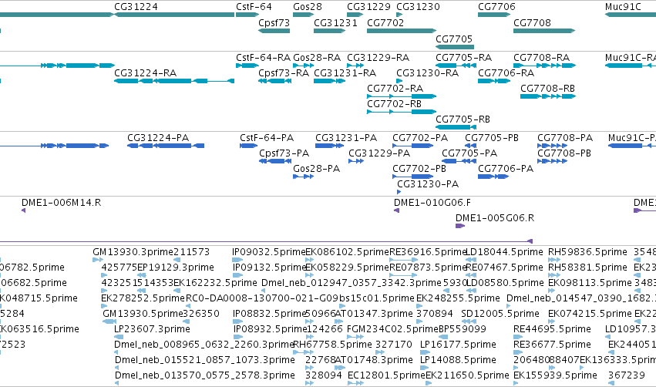Click the Cpsf73-PA protein label

(284, 153)
